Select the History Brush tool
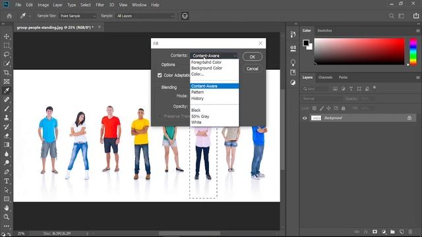Screen dimensions: 422x237 7,127
